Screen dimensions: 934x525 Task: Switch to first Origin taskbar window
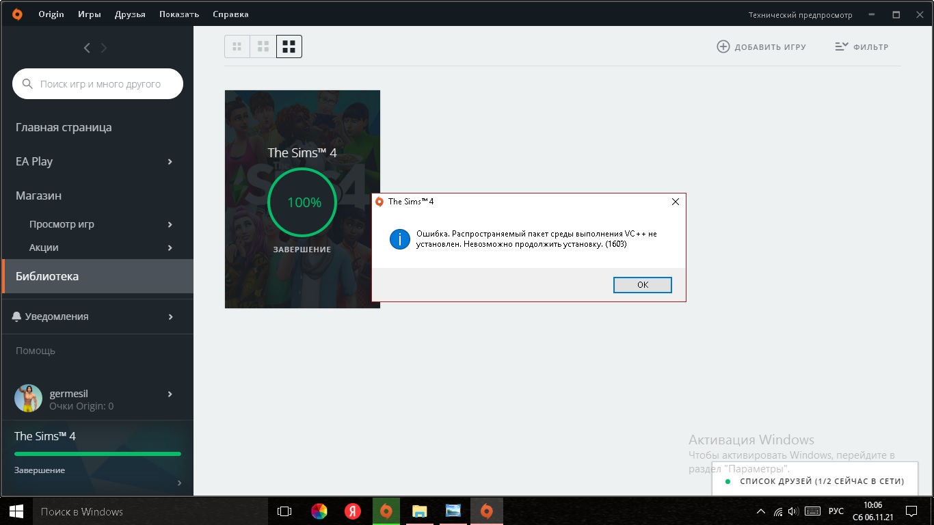point(386,511)
